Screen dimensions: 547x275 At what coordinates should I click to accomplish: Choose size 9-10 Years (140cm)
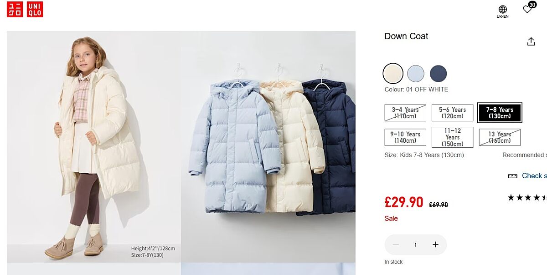click(405, 137)
